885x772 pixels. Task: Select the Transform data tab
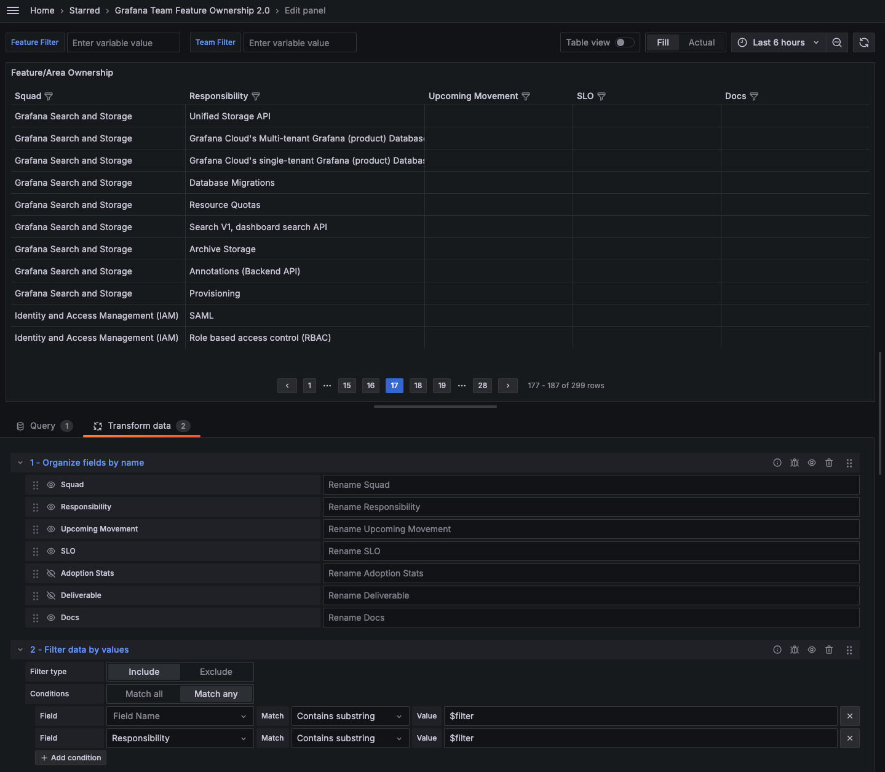(139, 426)
